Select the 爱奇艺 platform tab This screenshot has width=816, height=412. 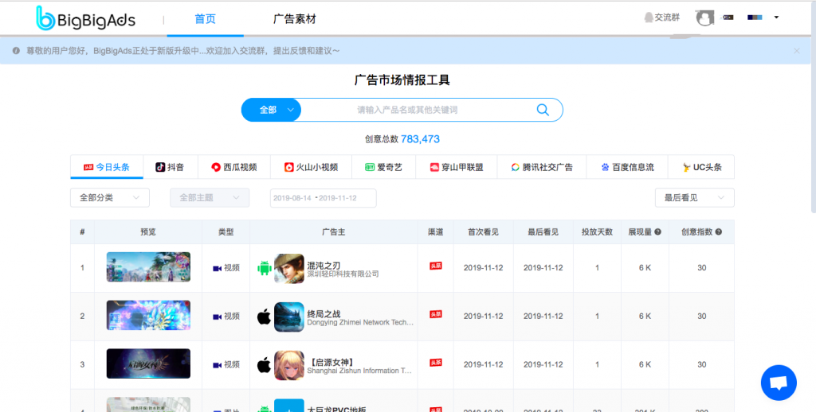[383, 167]
